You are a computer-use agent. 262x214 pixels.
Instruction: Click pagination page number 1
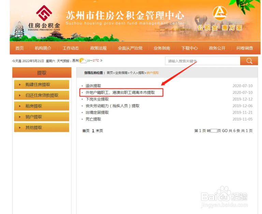(x=93, y=131)
